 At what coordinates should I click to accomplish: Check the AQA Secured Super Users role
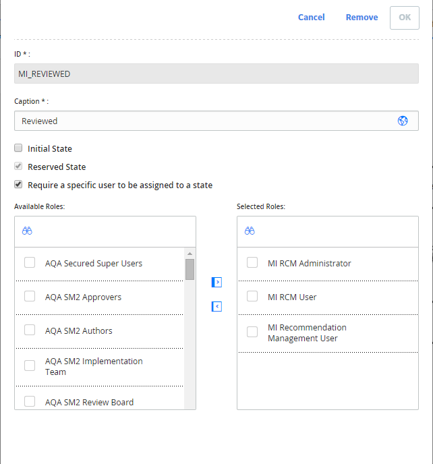(x=30, y=262)
